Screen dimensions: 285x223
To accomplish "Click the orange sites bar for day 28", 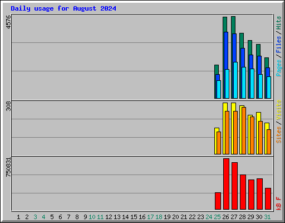I will pyautogui.click(x=244, y=130).
